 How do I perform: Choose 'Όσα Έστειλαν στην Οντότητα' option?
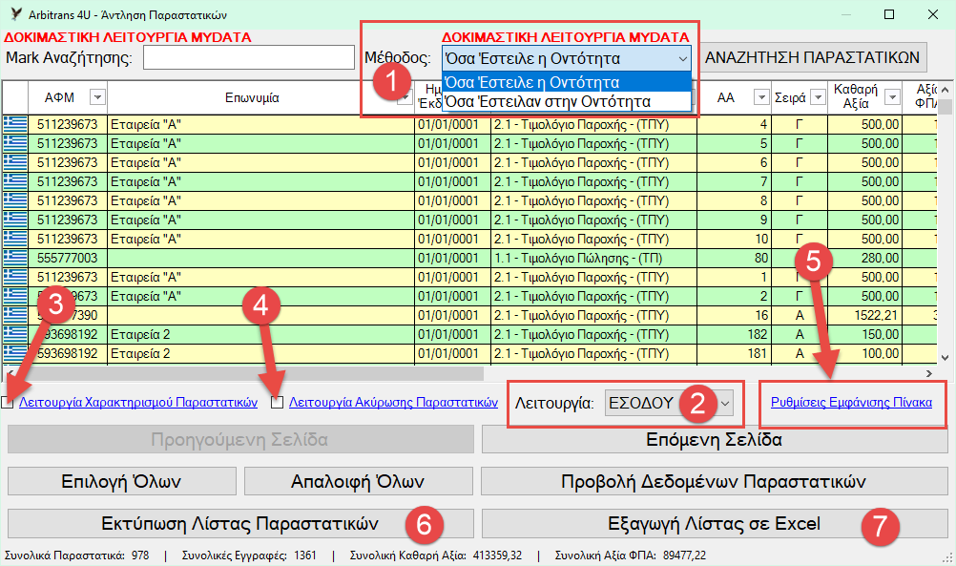[x=567, y=101]
